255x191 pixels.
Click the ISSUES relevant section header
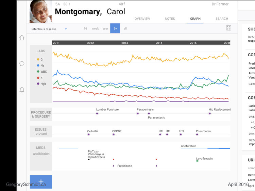click(x=41, y=131)
